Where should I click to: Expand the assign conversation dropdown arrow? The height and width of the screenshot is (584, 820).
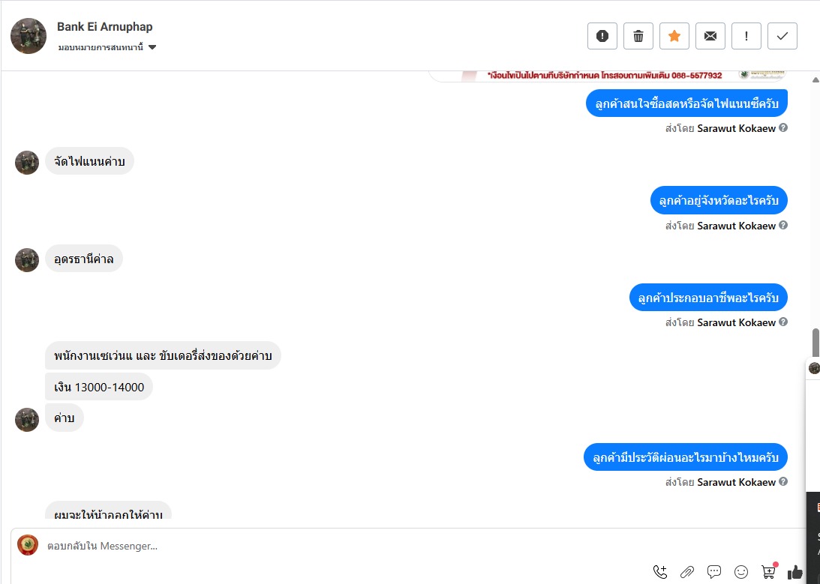152,47
